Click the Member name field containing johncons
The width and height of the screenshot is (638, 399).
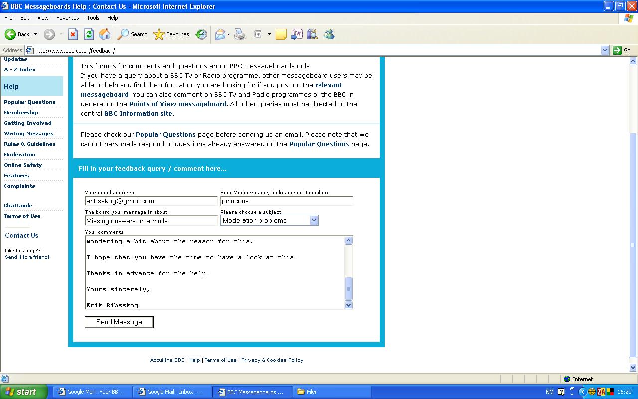287,201
